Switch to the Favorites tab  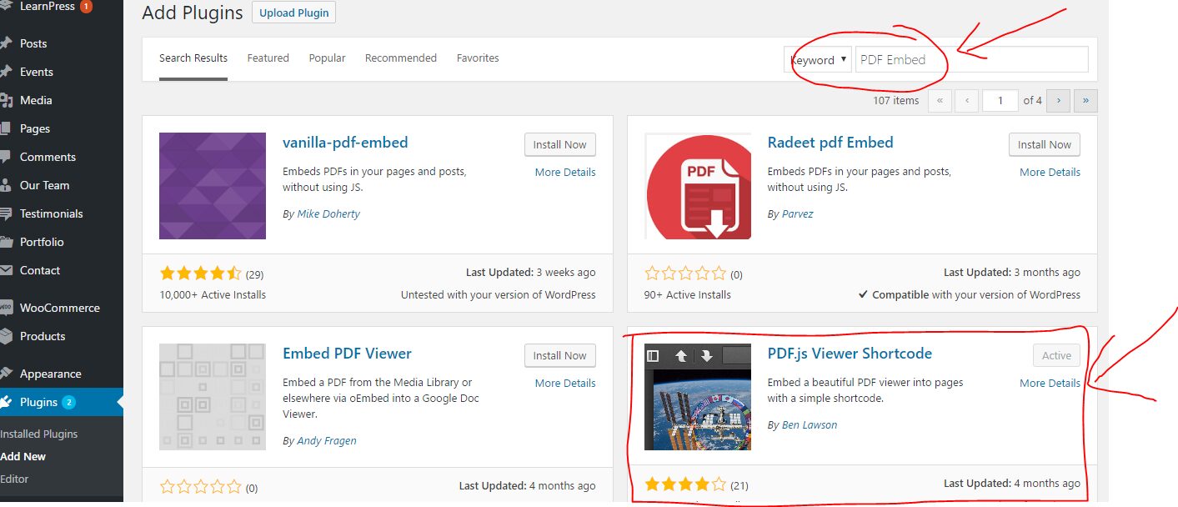coord(478,58)
